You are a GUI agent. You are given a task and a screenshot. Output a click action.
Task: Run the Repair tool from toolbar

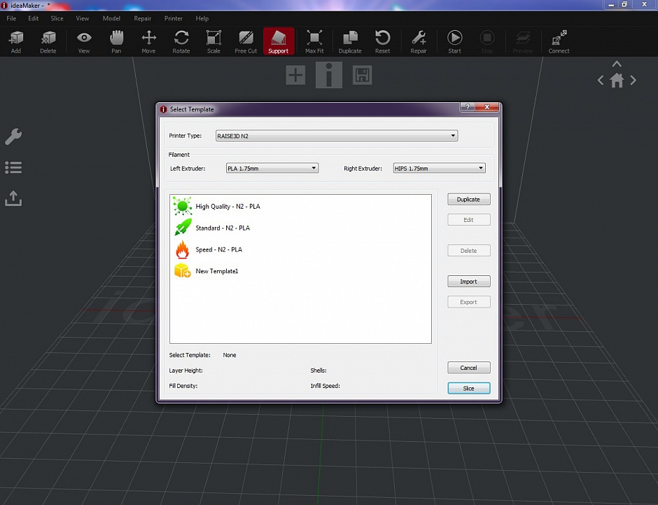click(x=419, y=41)
